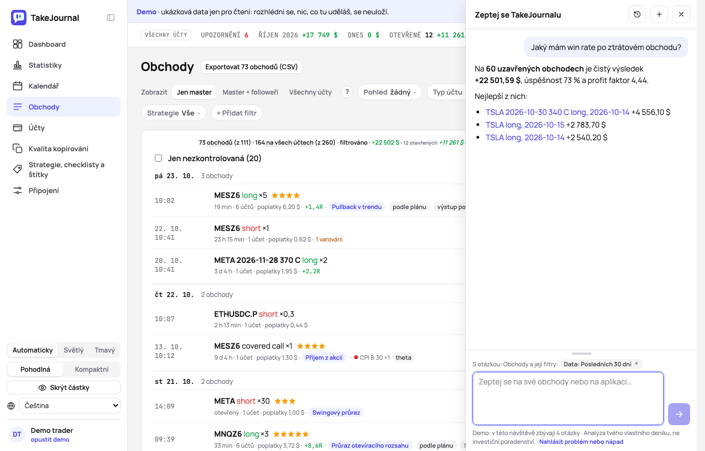Send question with arrow button
This screenshot has height=451, width=705.
click(679, 414)
